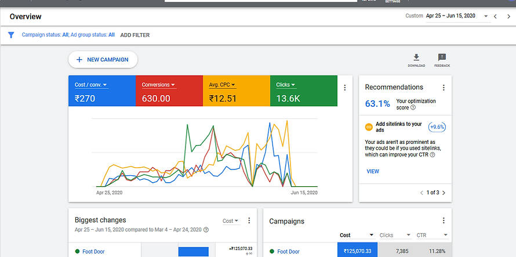Click View link in Recommendations
516x257 pixels.
click(373, 171)
